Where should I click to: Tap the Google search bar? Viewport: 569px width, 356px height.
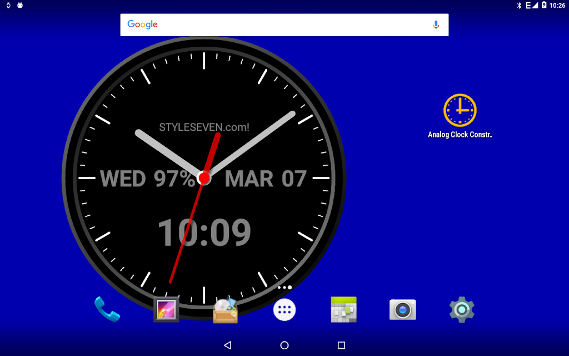284,24
